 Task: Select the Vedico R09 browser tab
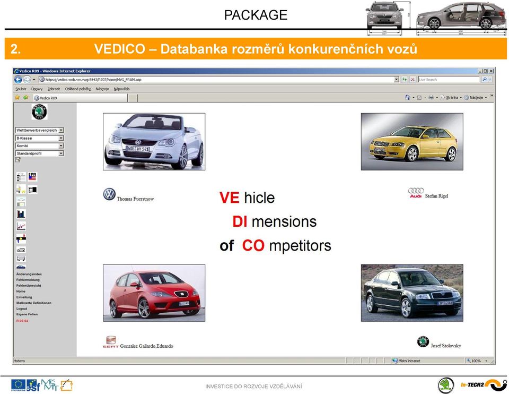(80, 98)
